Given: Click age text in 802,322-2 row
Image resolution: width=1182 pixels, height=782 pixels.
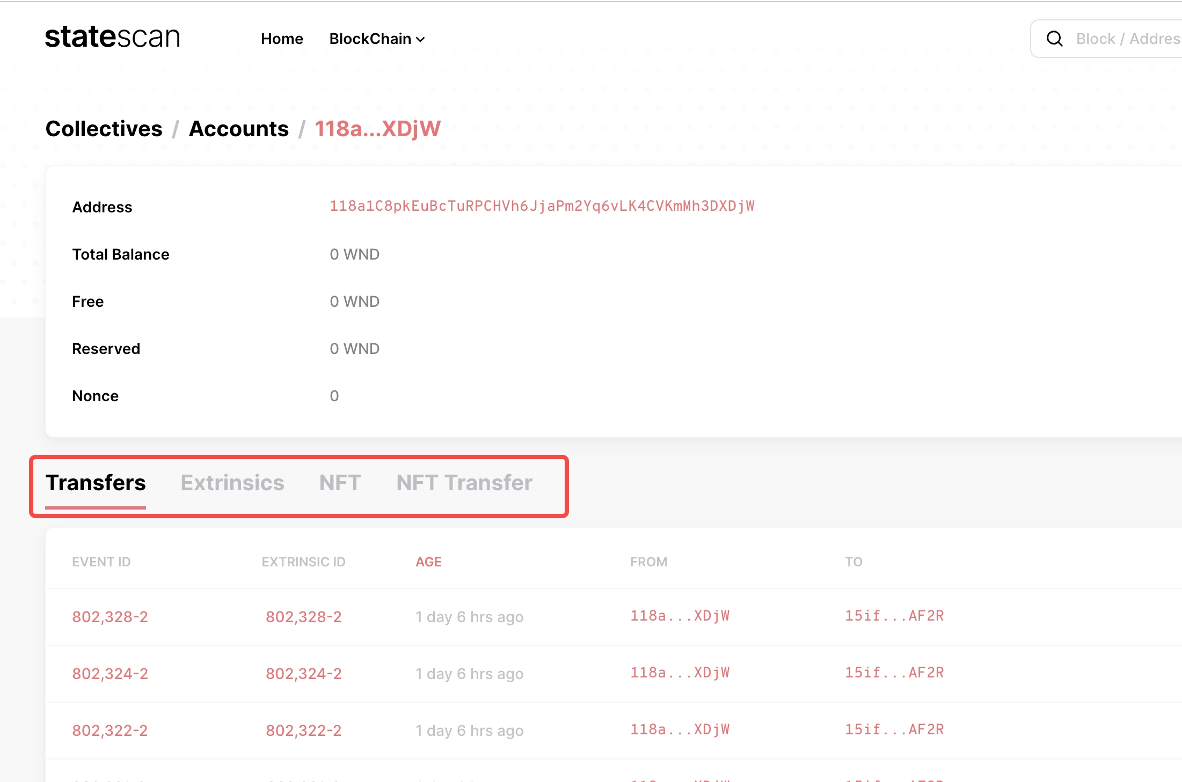Looking at the screenshot, I should click(470, 731).
